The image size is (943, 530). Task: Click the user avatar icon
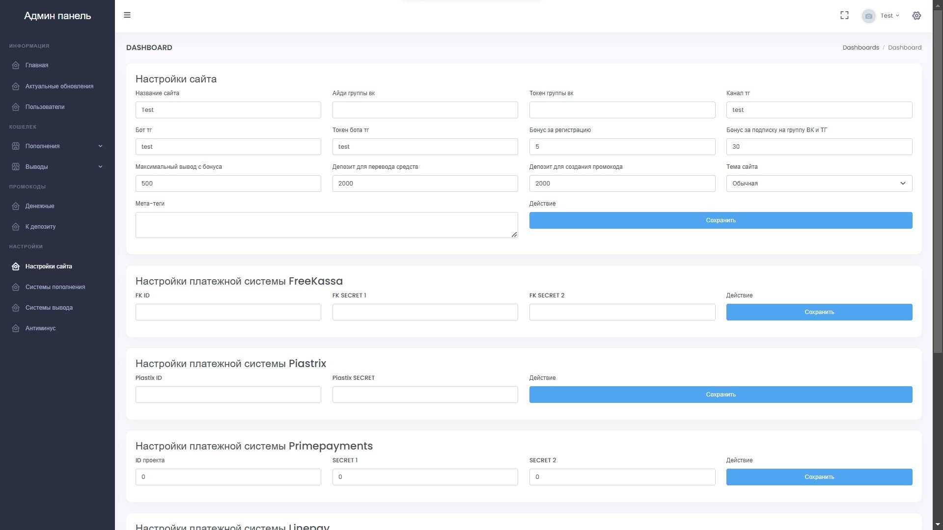tap(868, 16)
